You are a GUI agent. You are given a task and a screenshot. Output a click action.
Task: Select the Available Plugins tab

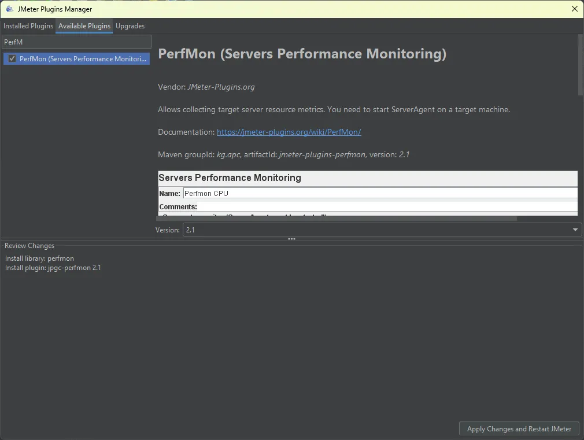84,26
